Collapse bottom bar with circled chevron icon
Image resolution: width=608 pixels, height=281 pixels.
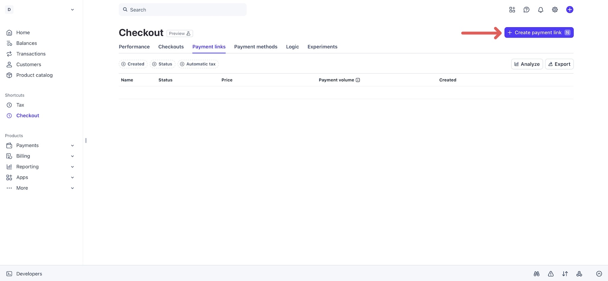coord(599,274)
